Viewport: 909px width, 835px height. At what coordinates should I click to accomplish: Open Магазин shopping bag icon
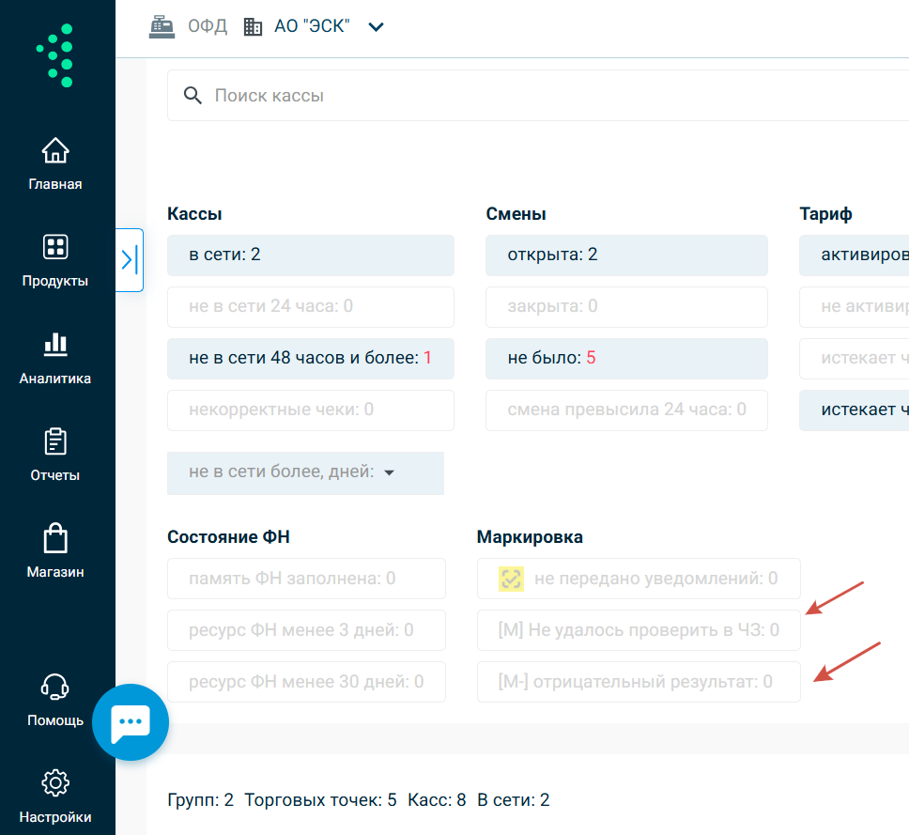tap(55, 538)
